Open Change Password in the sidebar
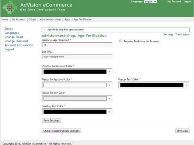Viewport: 194px width, 145px height. [16, 41]
